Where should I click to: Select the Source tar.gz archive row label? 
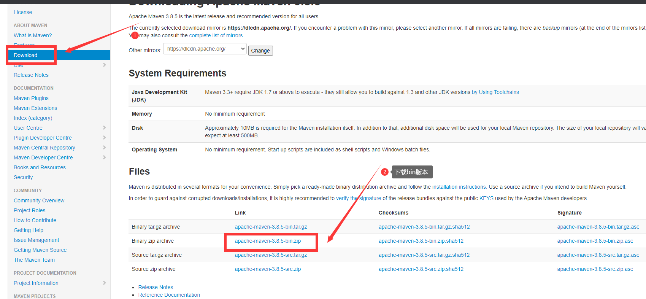click(157, 255)
